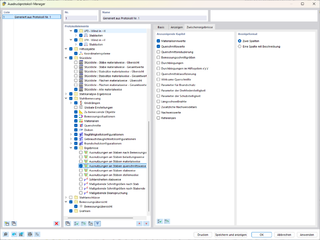Uncheck Materialkennwerte checkbox
This screenshot has width=320, height=240.
[158, 41]
